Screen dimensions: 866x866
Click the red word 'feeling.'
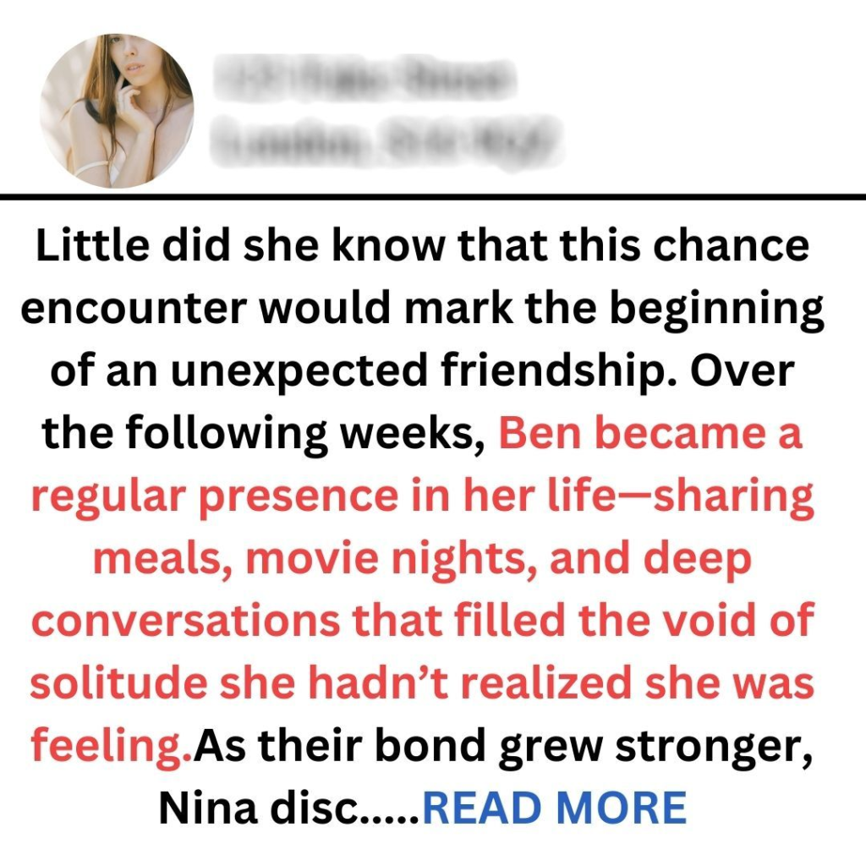point(112,746)
